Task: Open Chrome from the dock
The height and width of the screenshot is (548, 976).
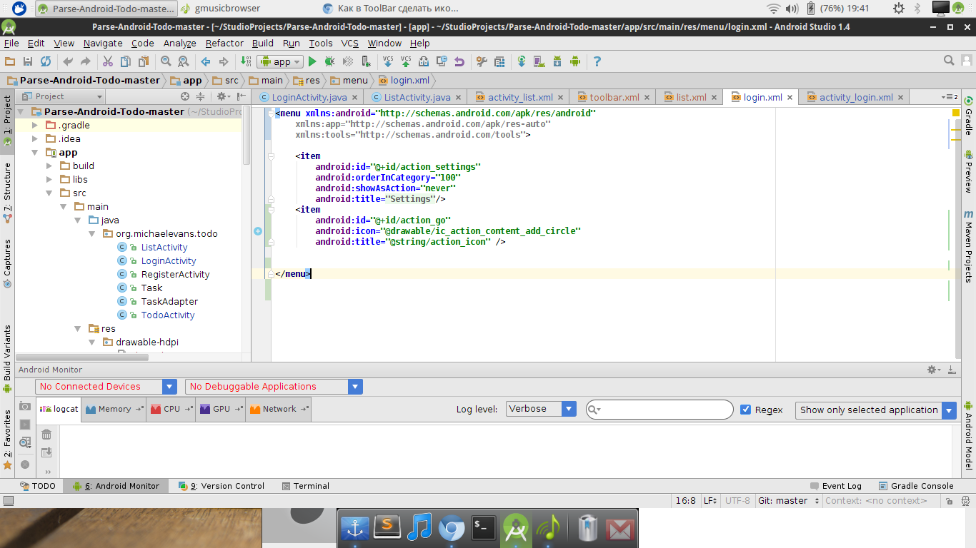Action: [x=452, y=529]
